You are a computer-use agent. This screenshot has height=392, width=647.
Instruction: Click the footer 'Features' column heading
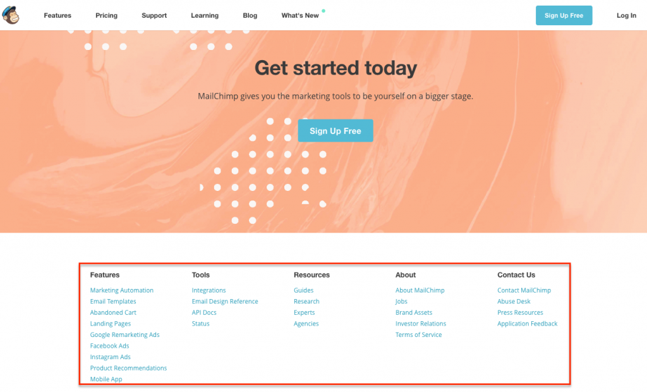pos(105,275)
